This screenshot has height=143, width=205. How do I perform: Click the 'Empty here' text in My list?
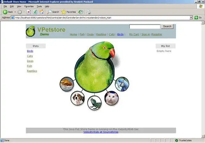point(164,51)
